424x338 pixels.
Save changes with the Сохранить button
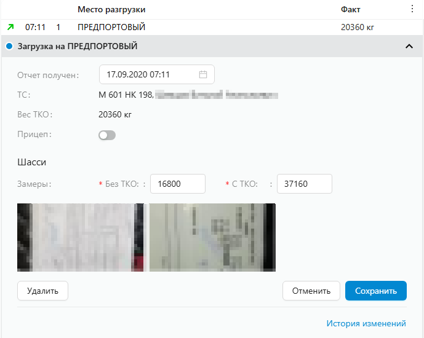[375, 291]
